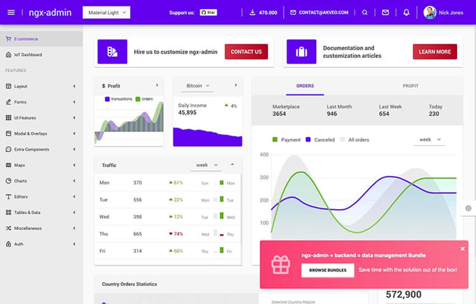Open notifications bell icon
Screen dimensions: 476x304
[406, 12]
